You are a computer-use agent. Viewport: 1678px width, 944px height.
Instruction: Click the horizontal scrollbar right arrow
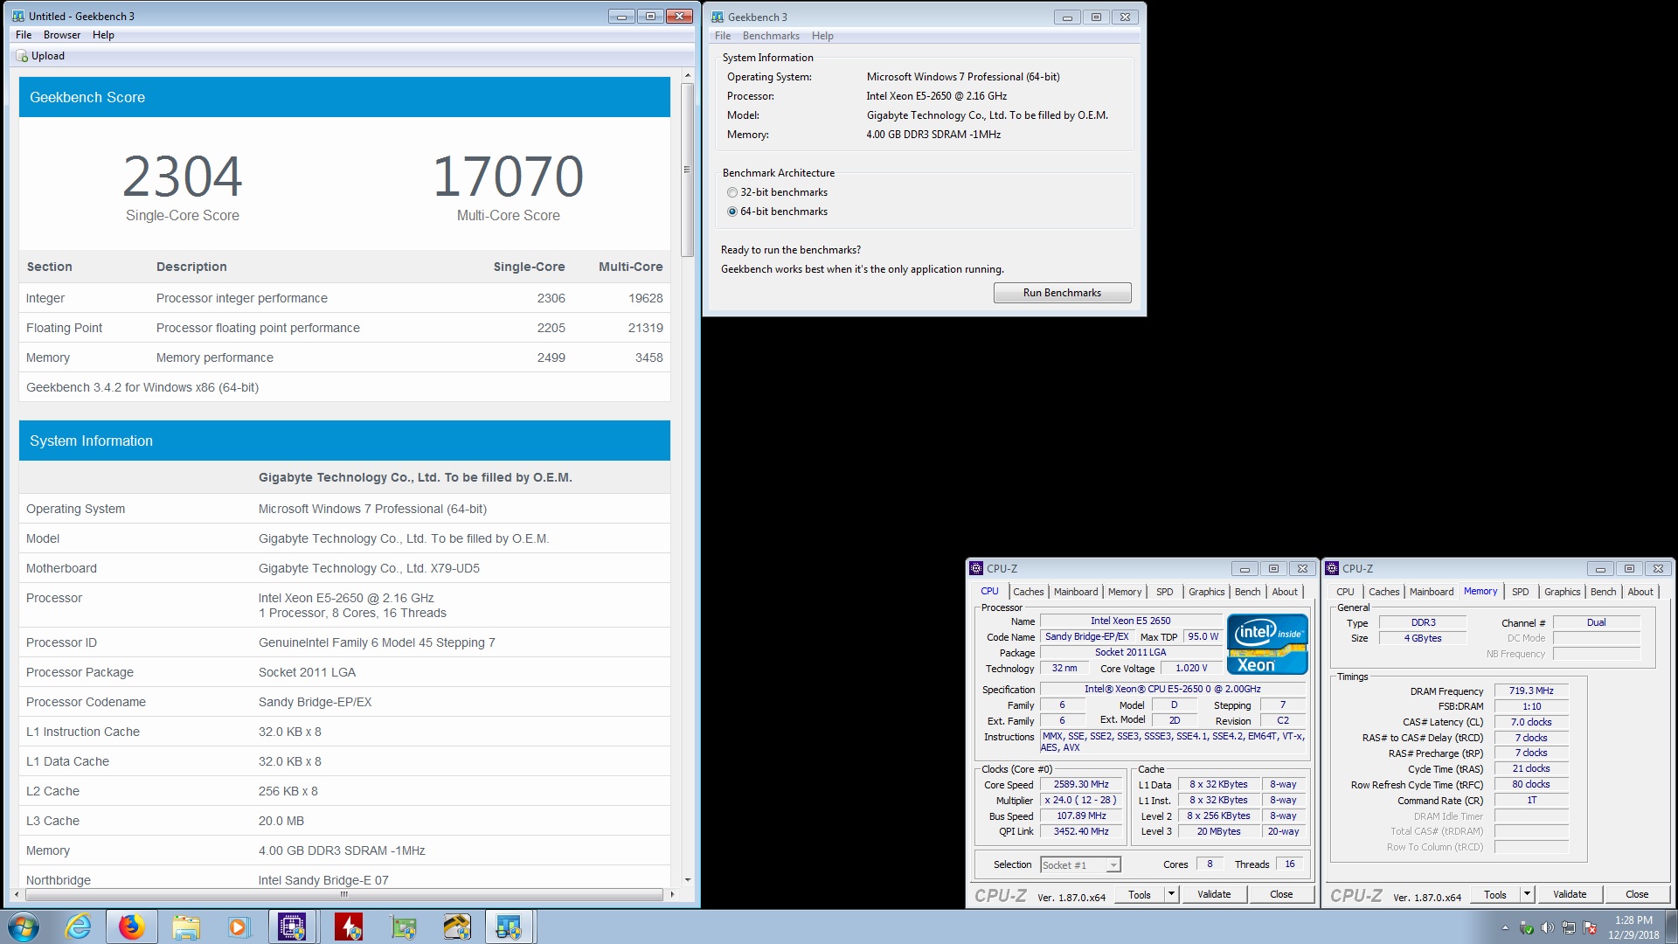(671, 894)
